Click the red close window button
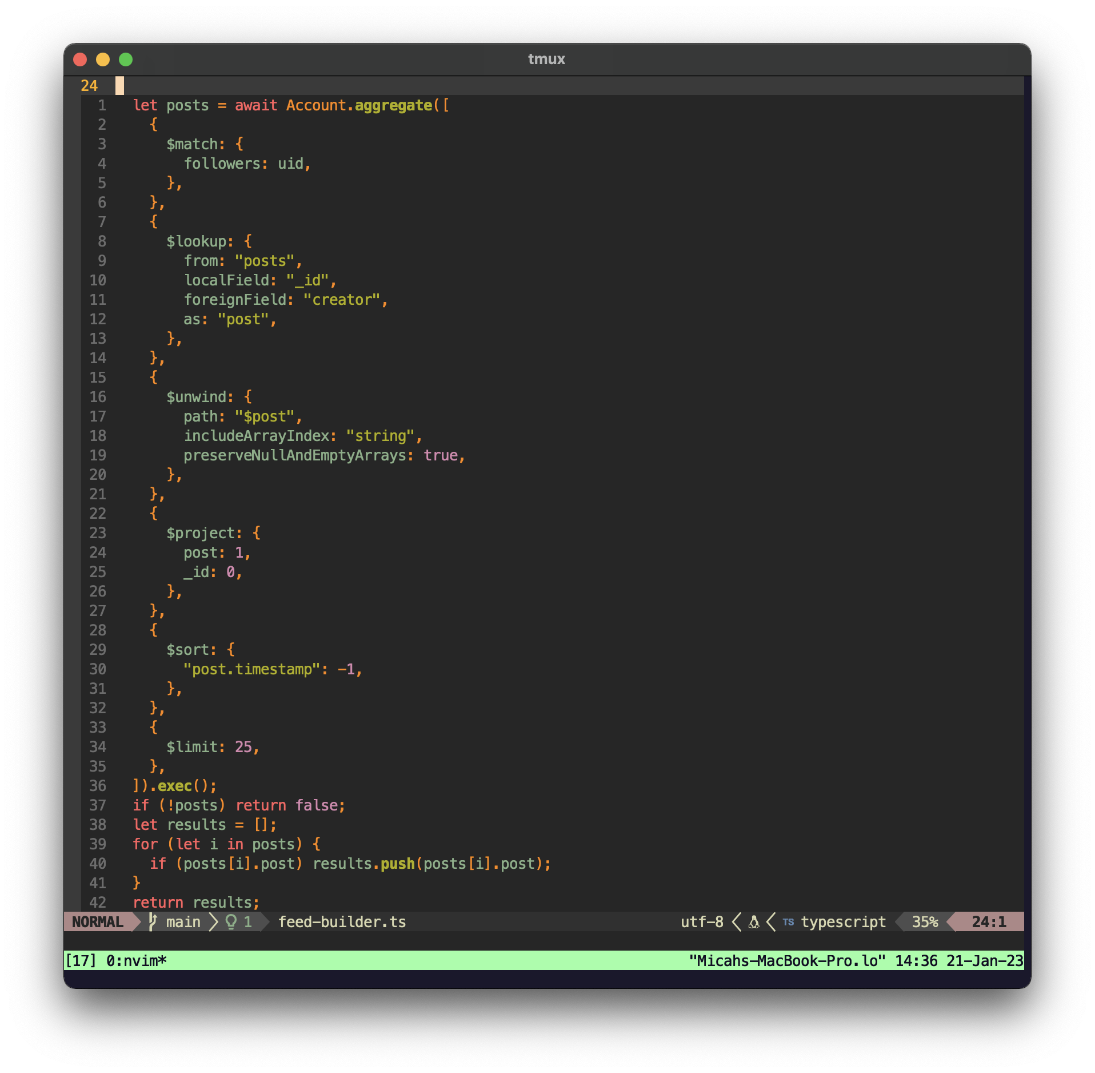 coord(80,59)
